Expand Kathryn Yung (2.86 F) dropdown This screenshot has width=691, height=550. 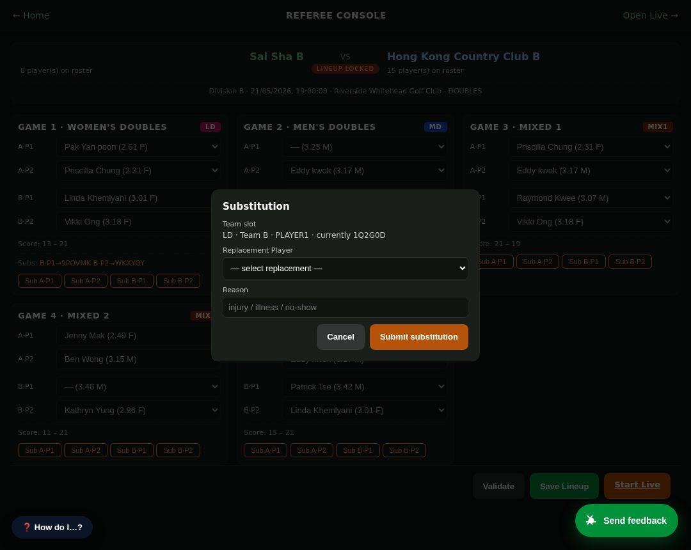[138, 410]
